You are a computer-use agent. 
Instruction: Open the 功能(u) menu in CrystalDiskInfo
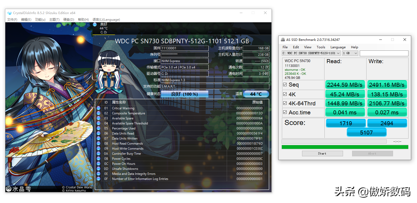pos(40,20)
